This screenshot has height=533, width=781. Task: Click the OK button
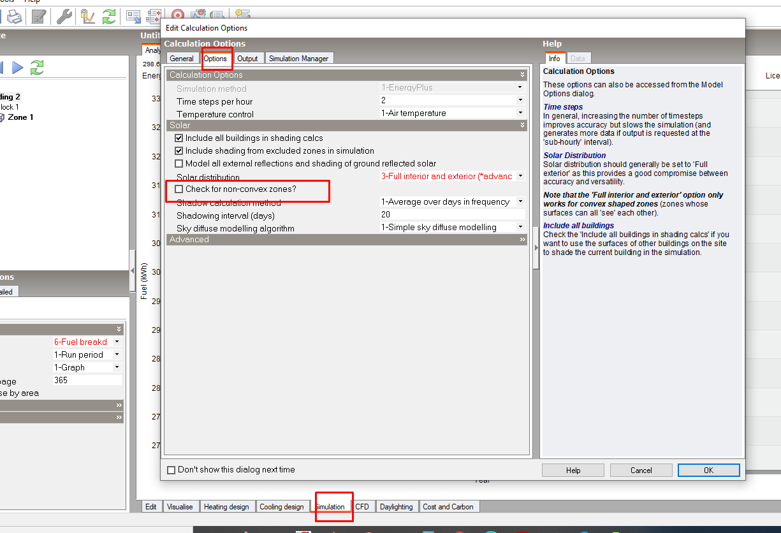tap(709, 470)
